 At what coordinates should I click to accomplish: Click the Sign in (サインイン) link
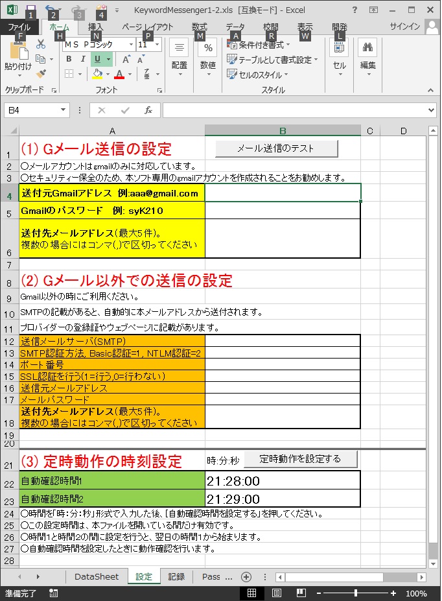coord(405,26)
